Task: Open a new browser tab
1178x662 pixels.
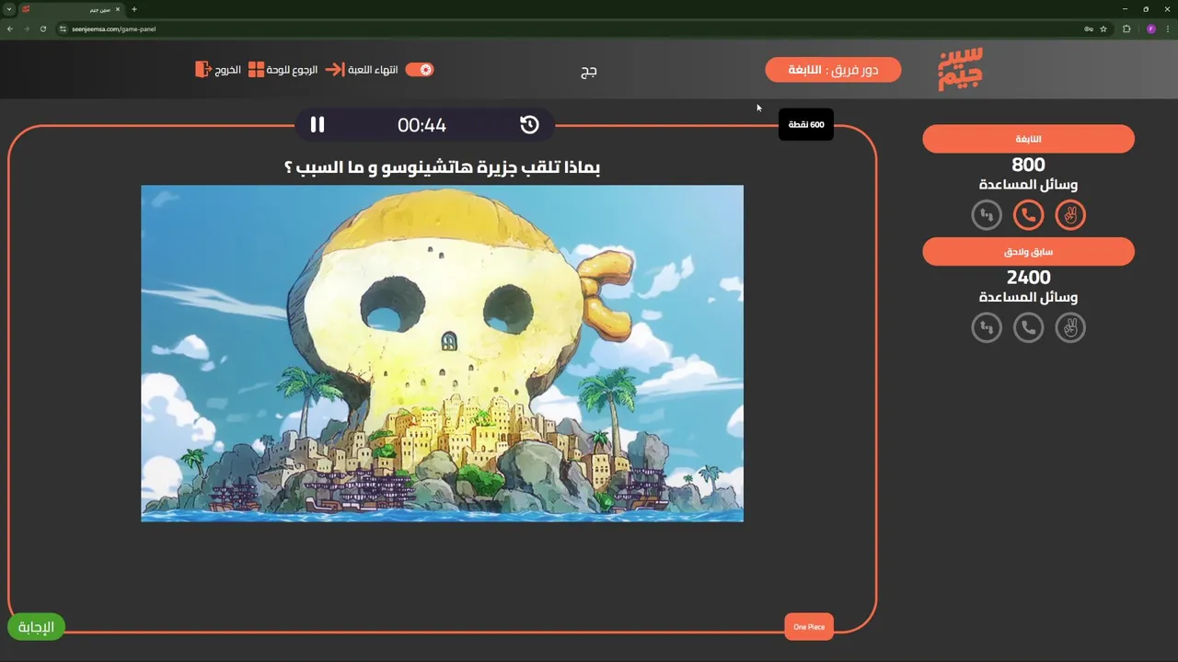Action: (x=134, y=9)
